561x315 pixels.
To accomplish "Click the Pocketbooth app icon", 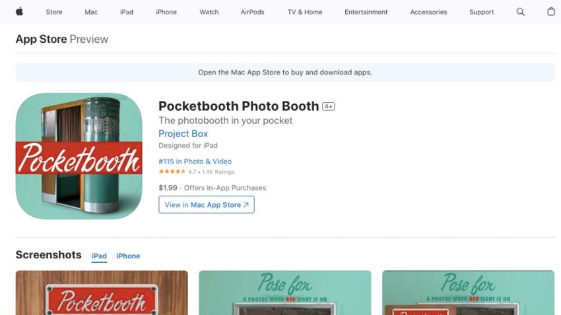I will 79,156.
